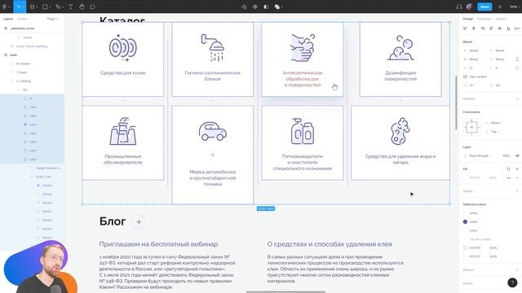522x293 pixels.
Task: Click the half-filled circle icon in top toolbar
Action: click(x=266, y=7)
